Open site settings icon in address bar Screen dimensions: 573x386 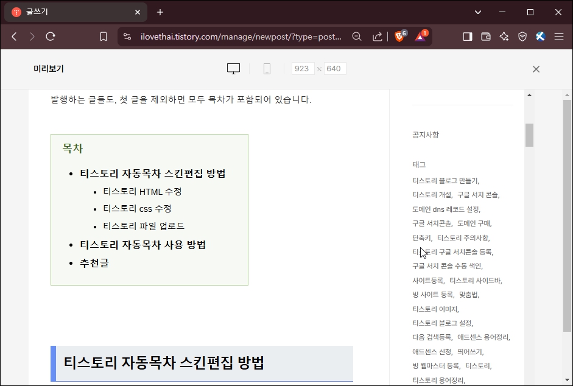coord(127,37)
